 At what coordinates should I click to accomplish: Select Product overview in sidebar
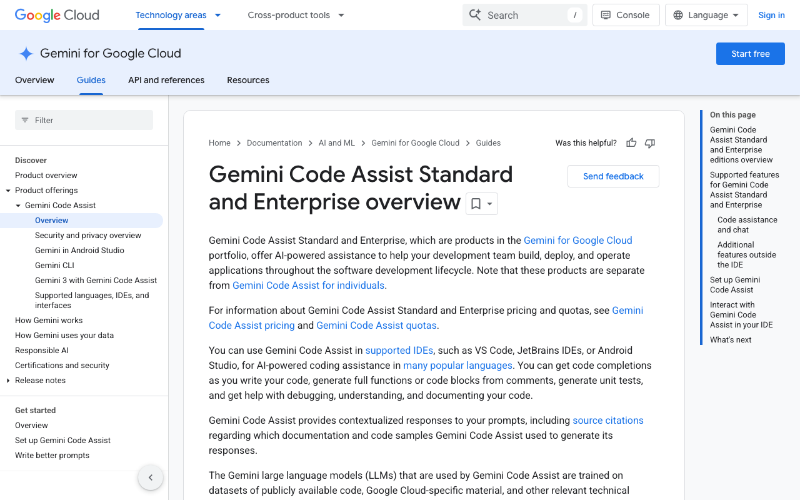tap(46, 176)
